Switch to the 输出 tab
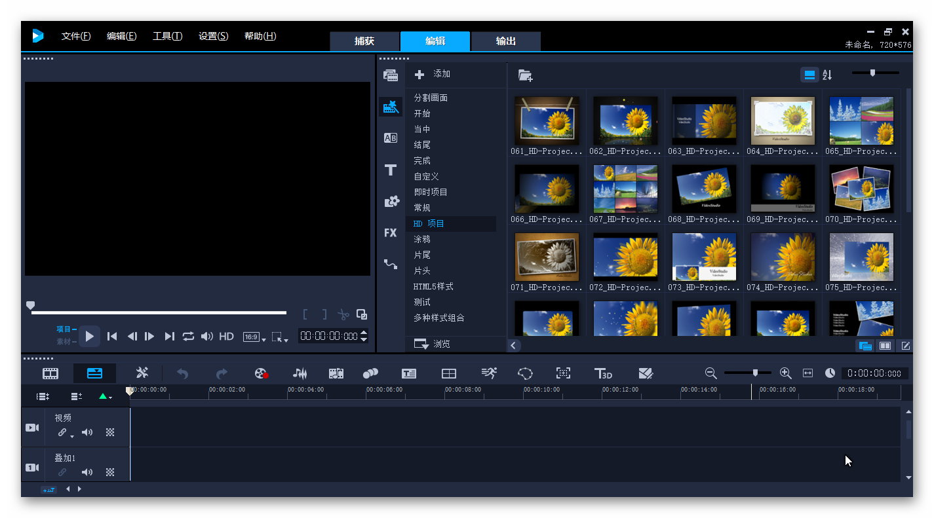The height and width of the screenshot is (518, 934). [505, 41]
